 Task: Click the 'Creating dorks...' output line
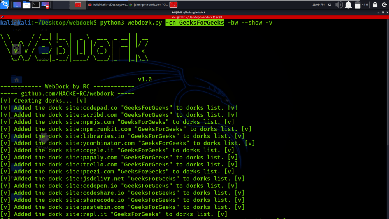[x=43, y=101]
